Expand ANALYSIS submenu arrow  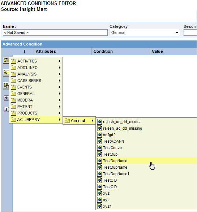60,74
